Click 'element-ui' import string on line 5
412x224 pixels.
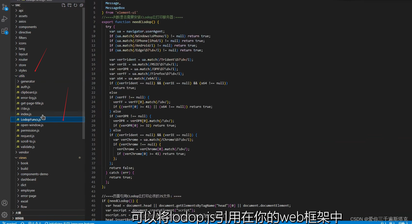pos(127,13)
